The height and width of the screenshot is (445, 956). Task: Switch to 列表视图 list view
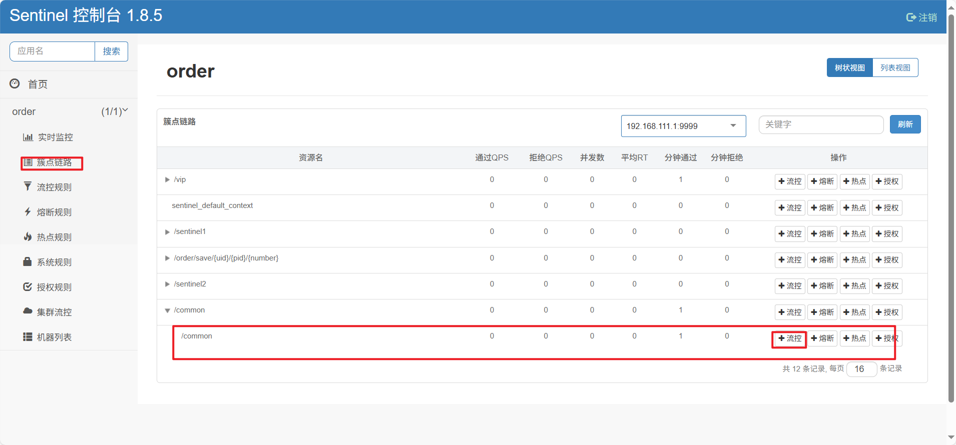895,67
